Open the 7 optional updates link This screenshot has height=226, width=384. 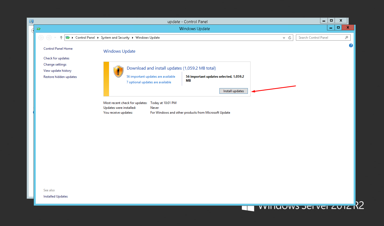(149, 82)
